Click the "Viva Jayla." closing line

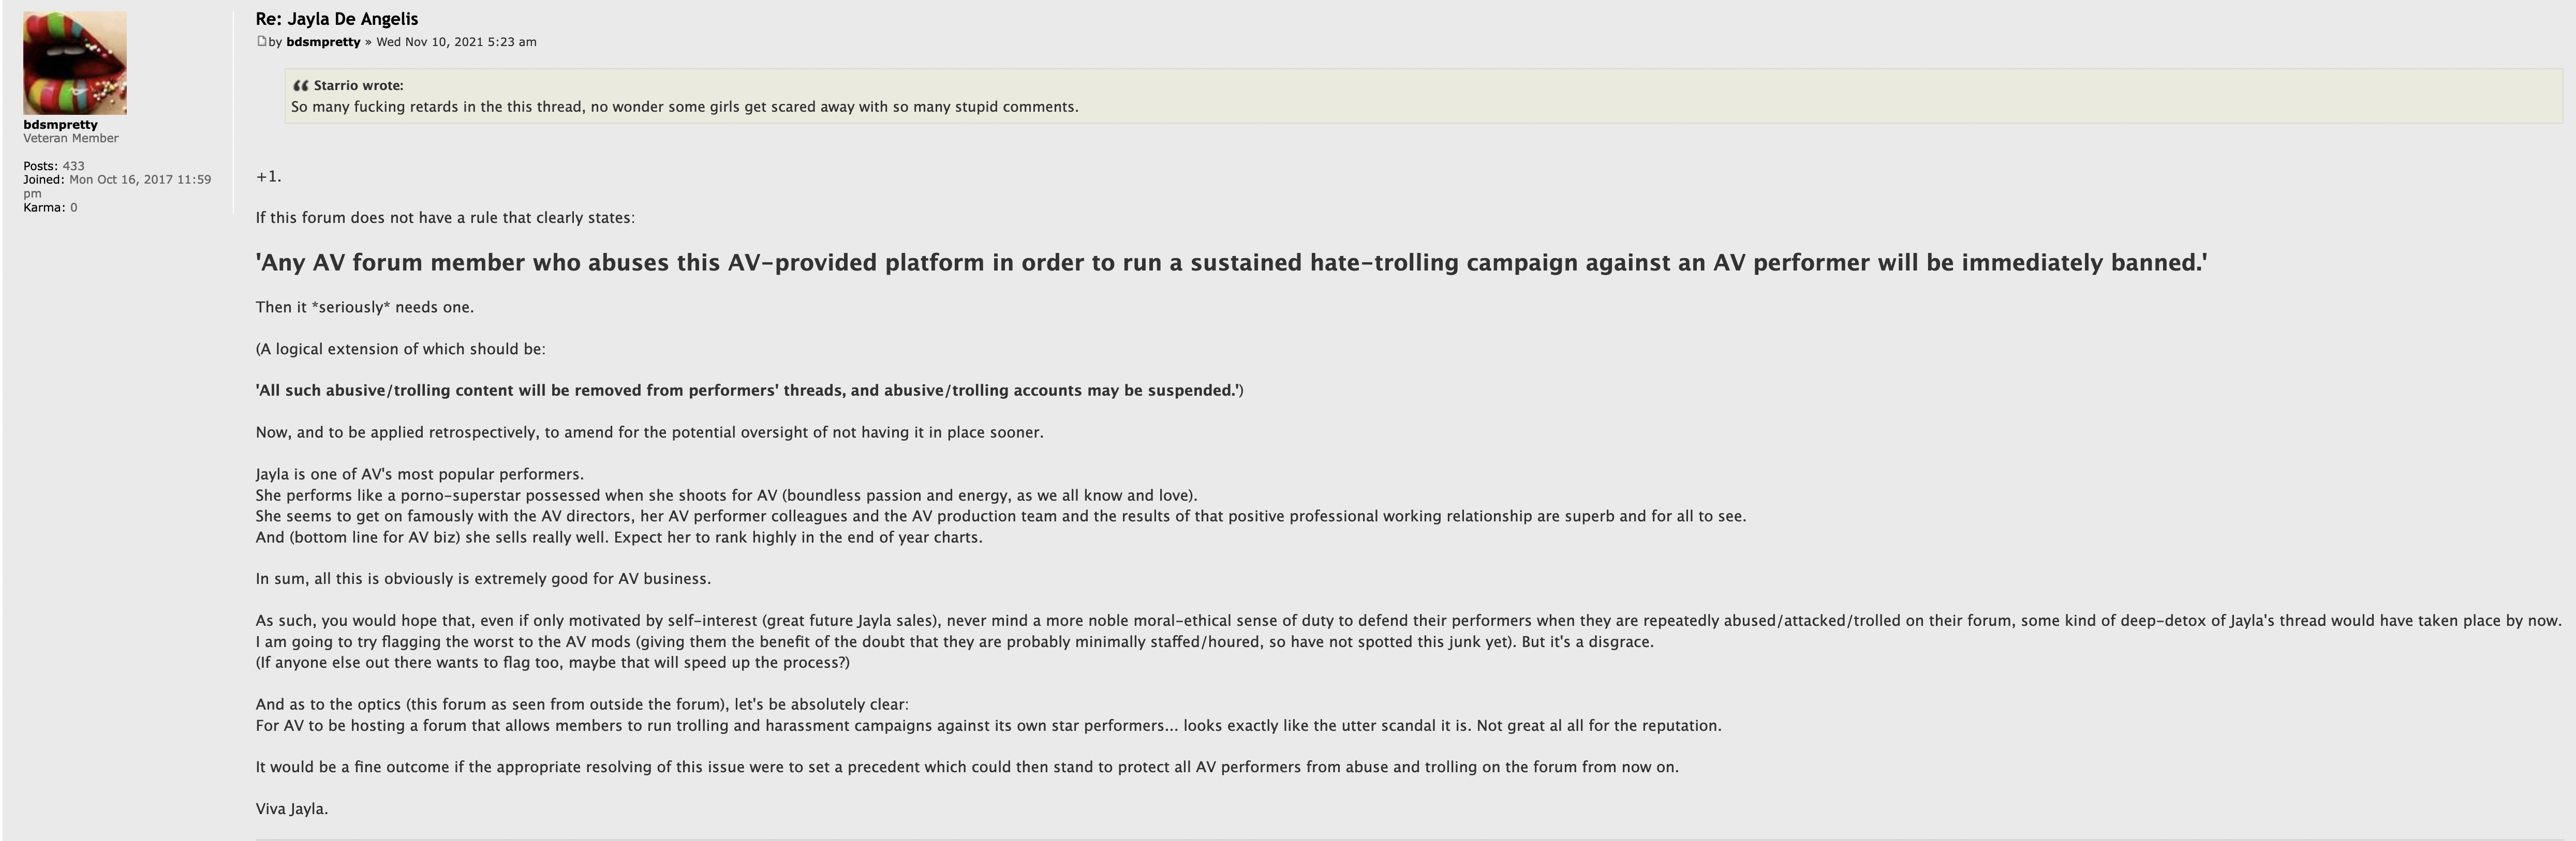point(292,809)
